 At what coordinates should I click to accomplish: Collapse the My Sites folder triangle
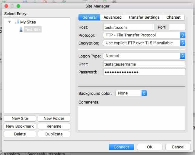click(x=9, y=22)
